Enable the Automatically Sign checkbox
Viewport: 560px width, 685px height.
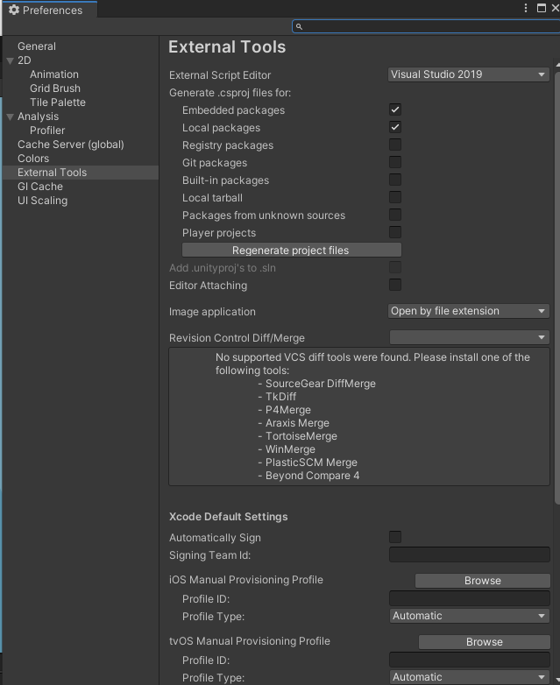coord(395,538)
